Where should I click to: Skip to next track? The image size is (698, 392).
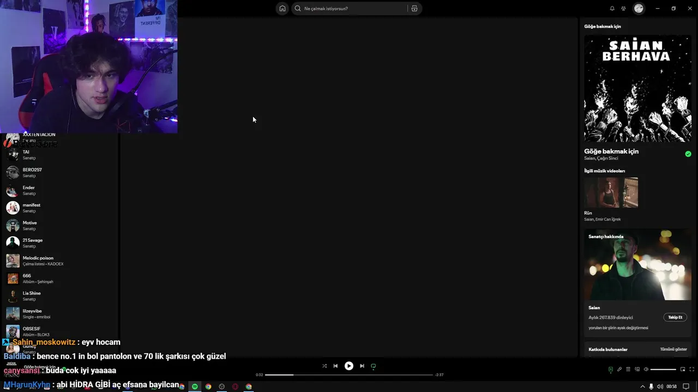point(362,366)
